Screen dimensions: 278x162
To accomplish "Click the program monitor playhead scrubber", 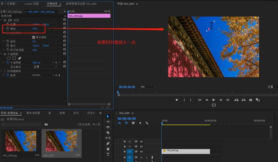I will click(x=118, y=93).
